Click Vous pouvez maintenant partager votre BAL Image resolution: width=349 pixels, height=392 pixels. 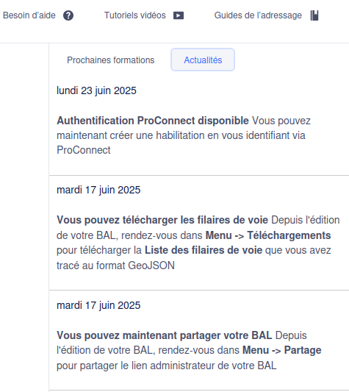pos(164,335)
